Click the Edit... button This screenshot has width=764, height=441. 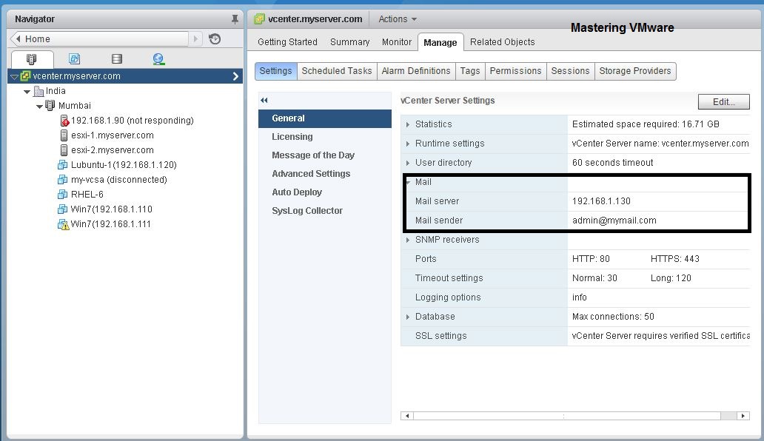point(723,101)
